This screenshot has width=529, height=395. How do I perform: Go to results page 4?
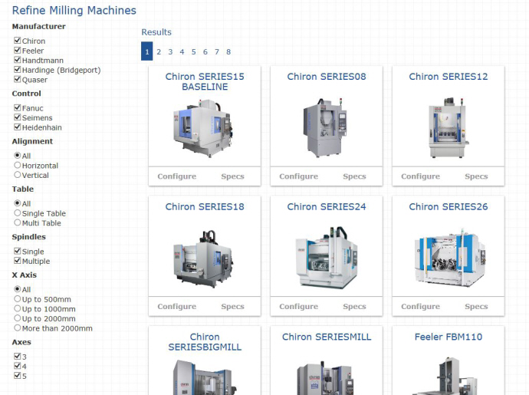pos(182,51)
